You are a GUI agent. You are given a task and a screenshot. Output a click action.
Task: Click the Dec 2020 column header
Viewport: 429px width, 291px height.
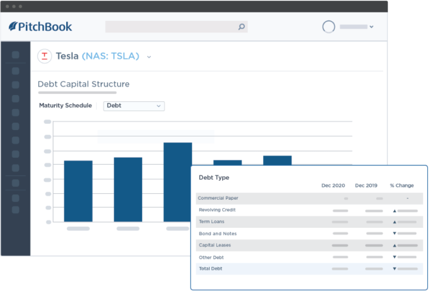(333, 185)
